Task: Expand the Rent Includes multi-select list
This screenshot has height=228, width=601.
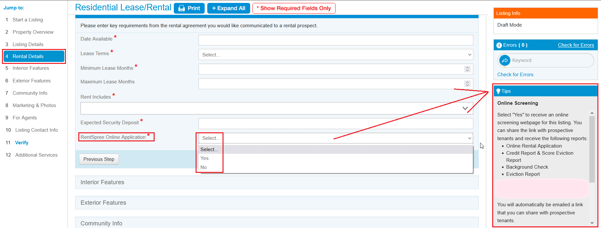Action: [x=277, y=108]
